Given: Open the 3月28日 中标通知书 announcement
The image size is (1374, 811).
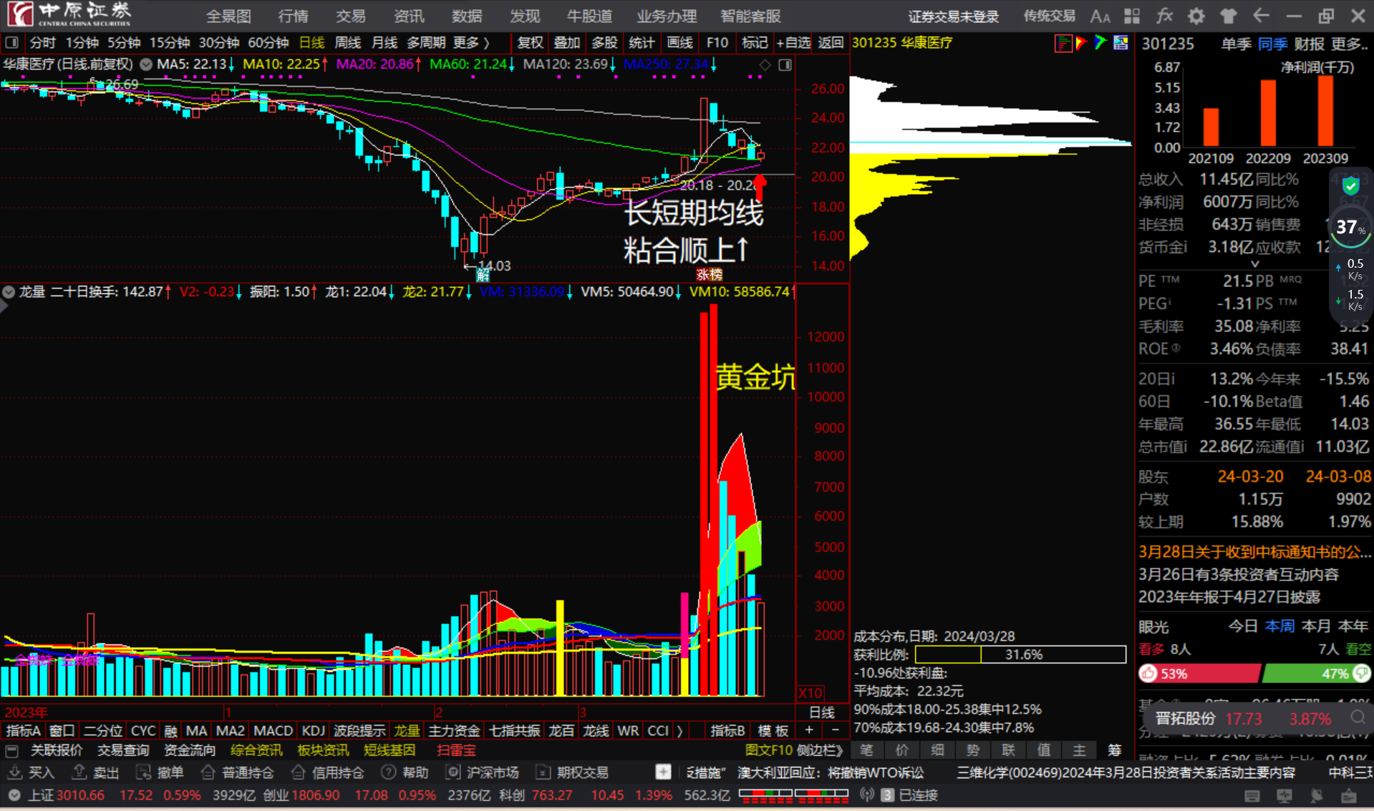Looking at the screenshot, I should coord(1254,552).
